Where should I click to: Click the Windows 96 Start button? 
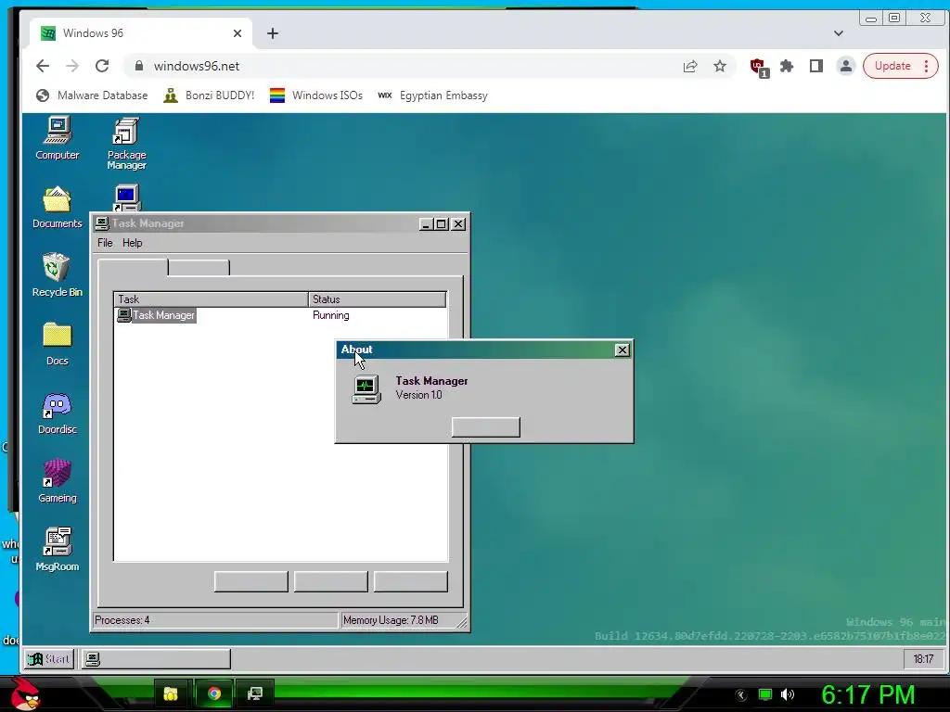tap(49, 659)
